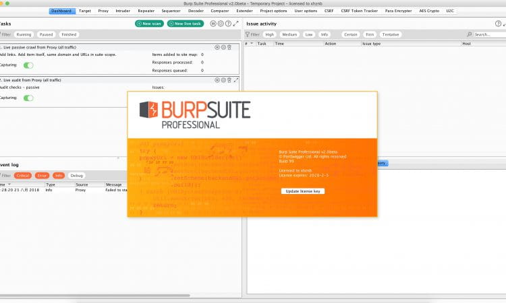This screenshot has width=506, height=303.
Task: Click the Issue activity filter funnel icon
Action: [x=248, y=34]
